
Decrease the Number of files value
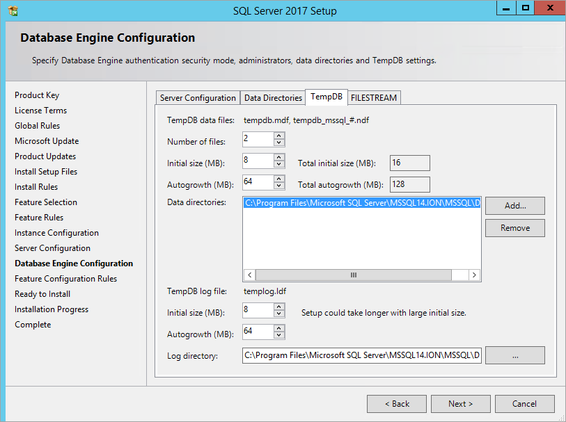point(279,143)
